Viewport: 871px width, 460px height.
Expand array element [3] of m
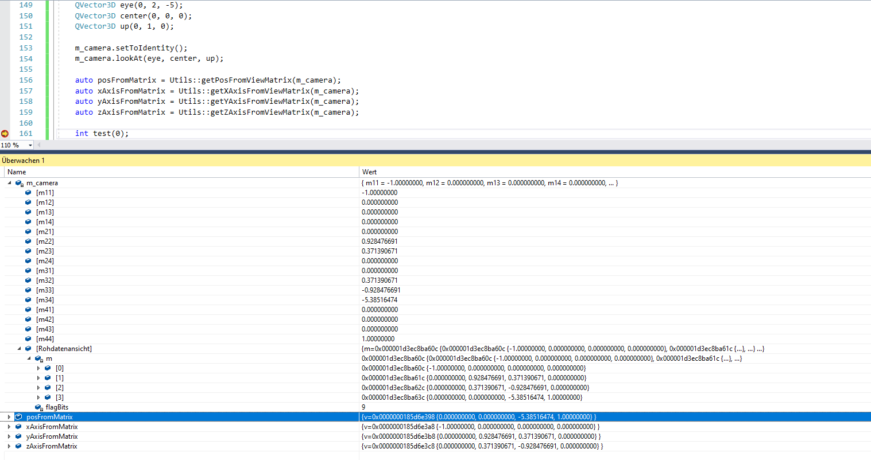pos(38,397)
